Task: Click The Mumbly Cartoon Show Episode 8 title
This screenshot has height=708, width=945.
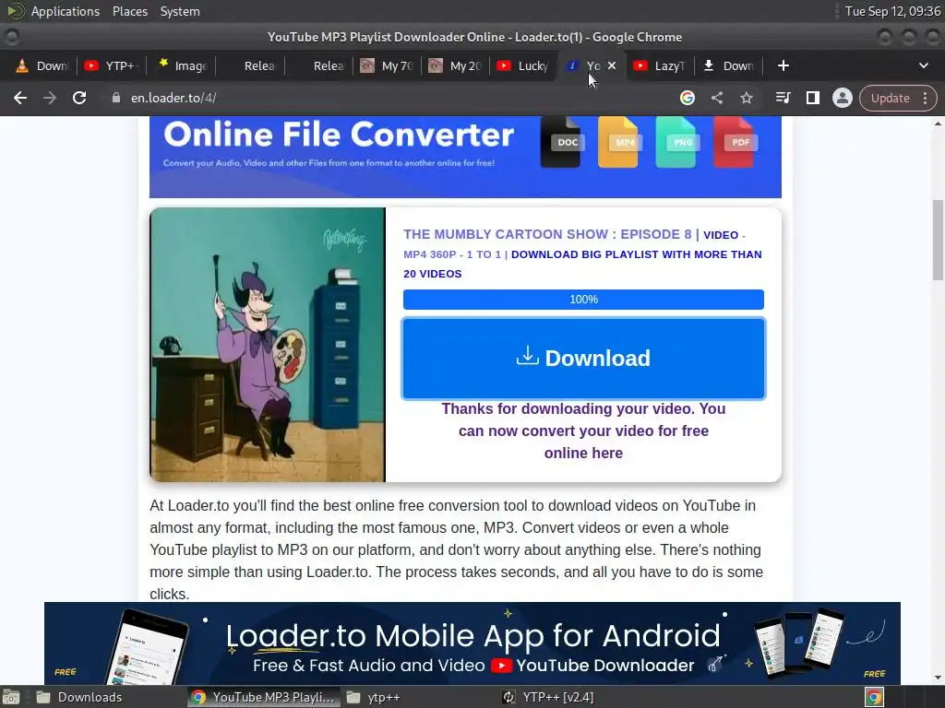Action: click(547, 234)
